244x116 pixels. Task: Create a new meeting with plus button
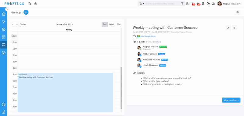[x=26, y=12]
